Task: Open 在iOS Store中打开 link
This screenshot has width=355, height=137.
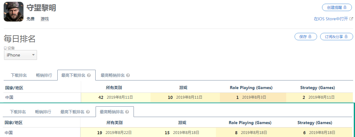Action: [331, 19]
